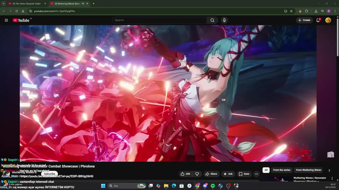Bookmark this page with the star

(x=291, y=11)
